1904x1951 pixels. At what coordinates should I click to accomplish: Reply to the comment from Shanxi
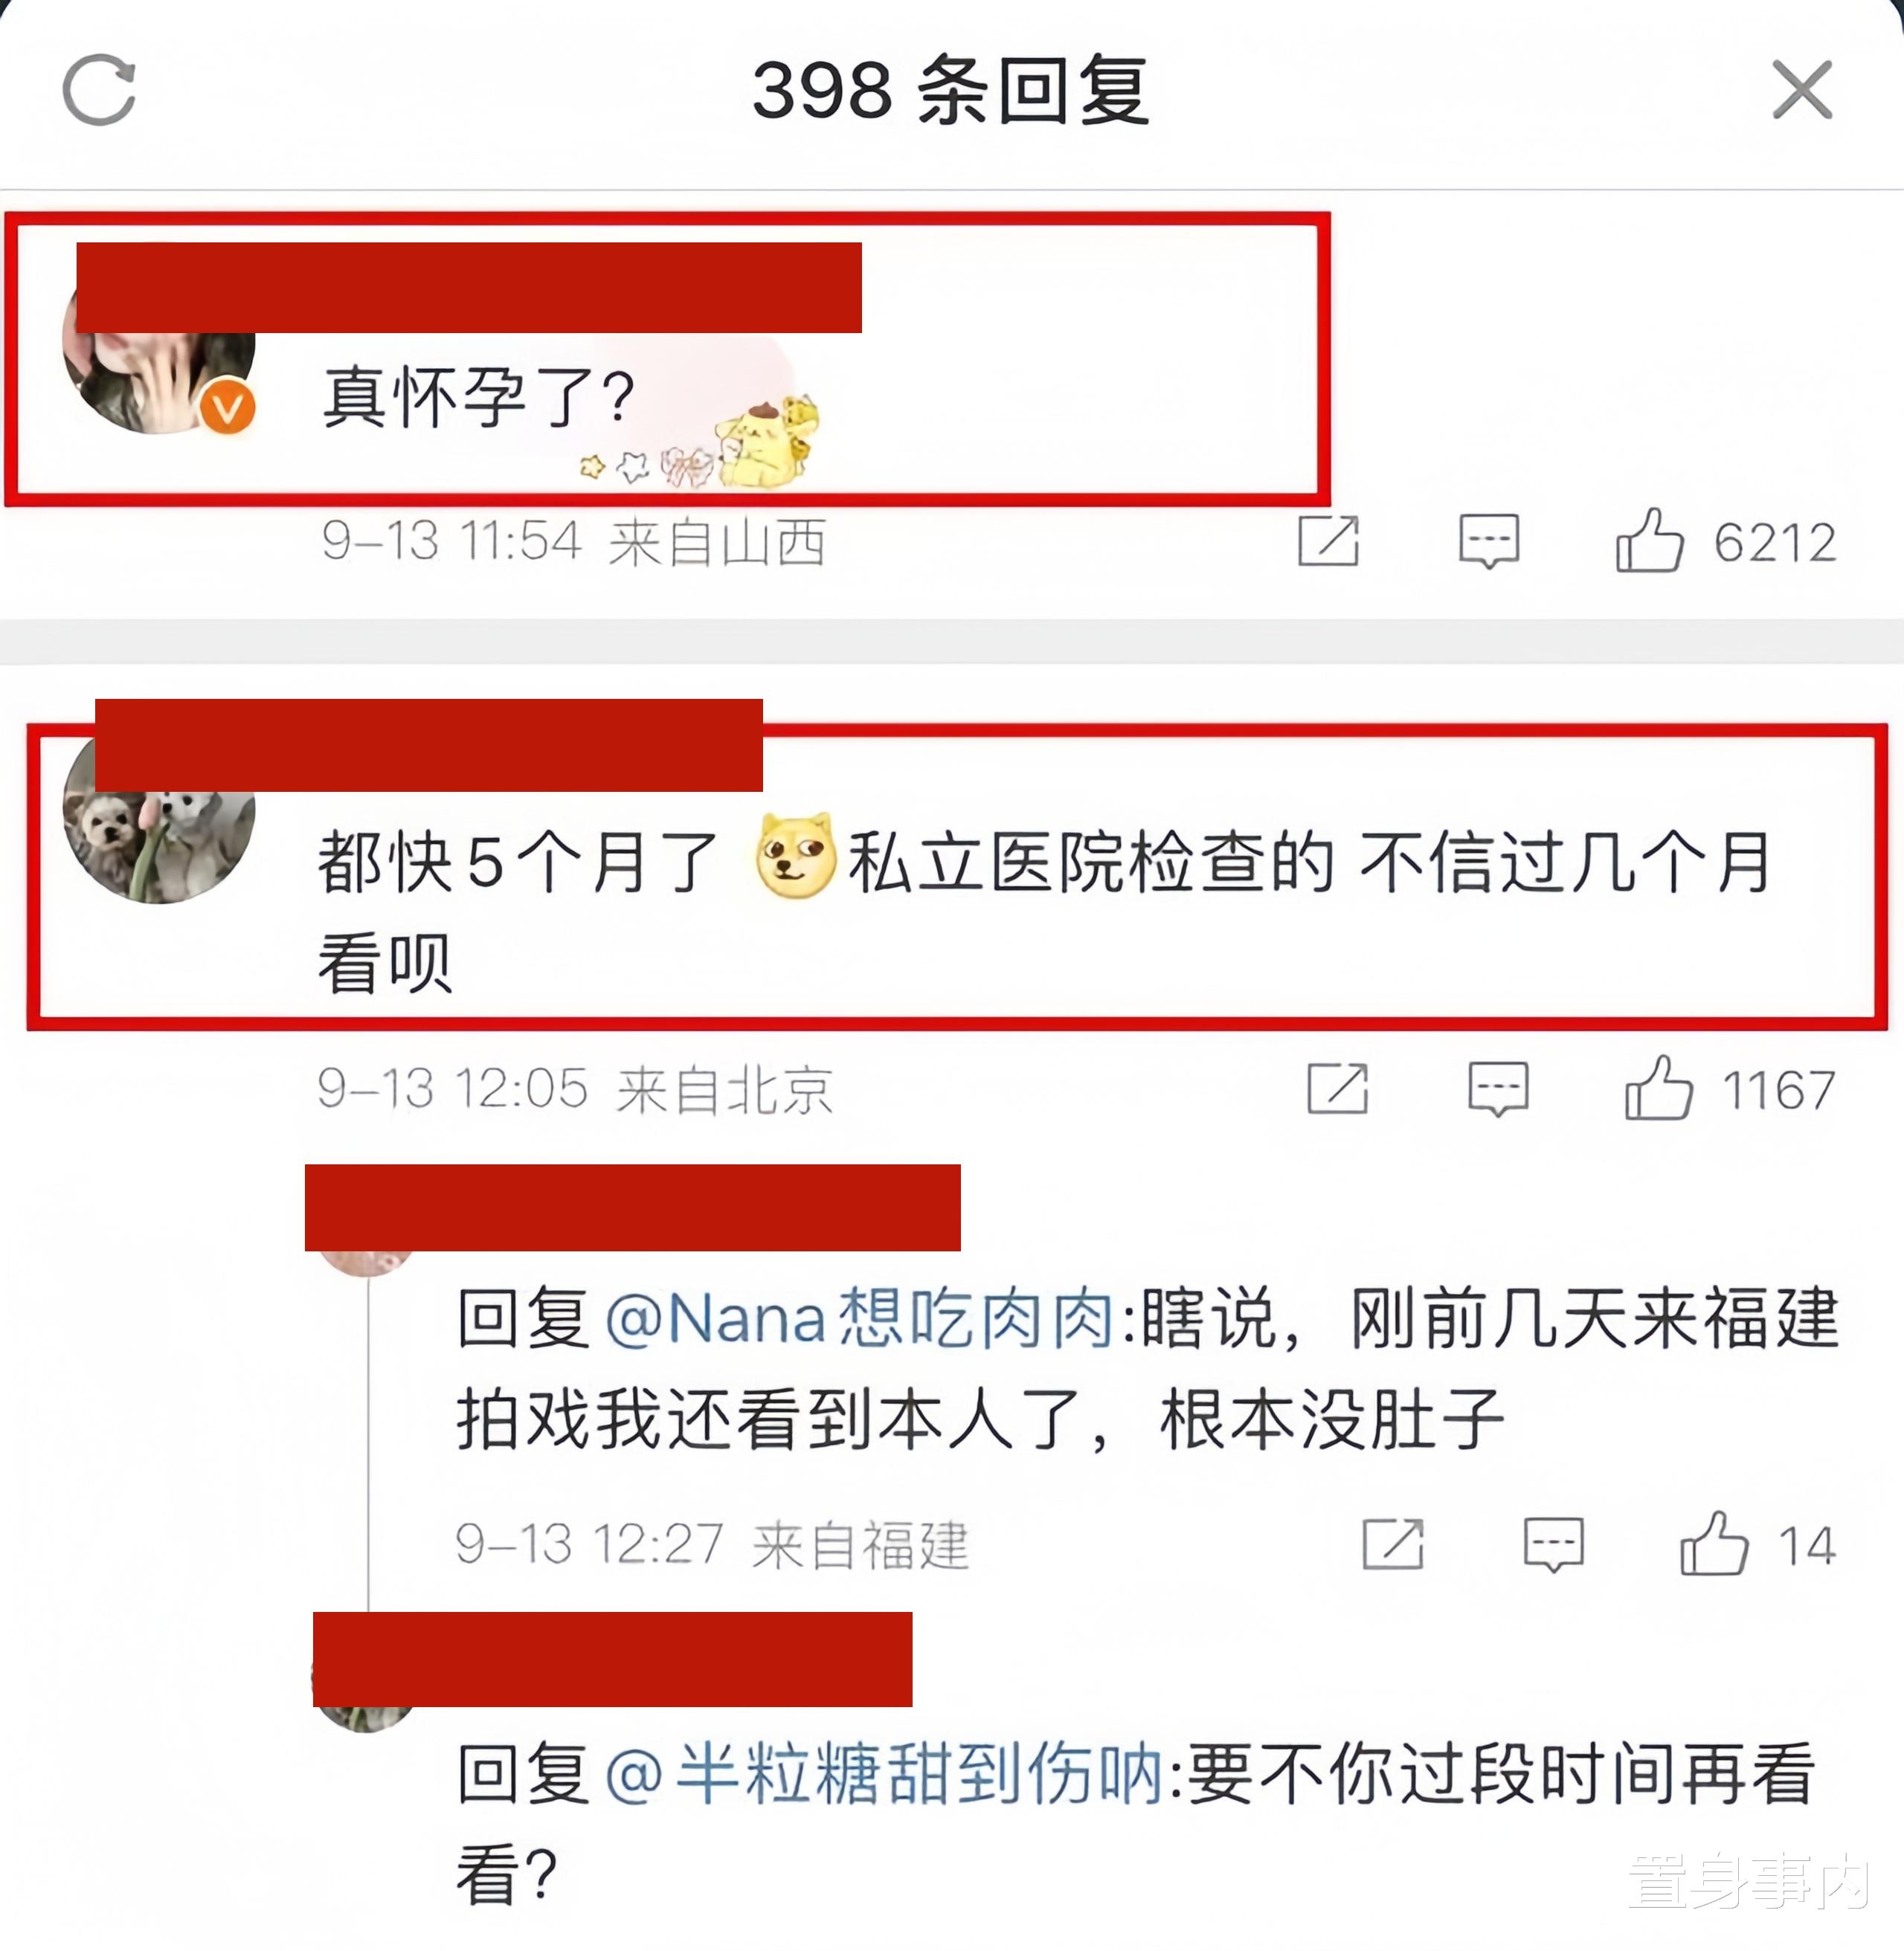coord(1489,542)
